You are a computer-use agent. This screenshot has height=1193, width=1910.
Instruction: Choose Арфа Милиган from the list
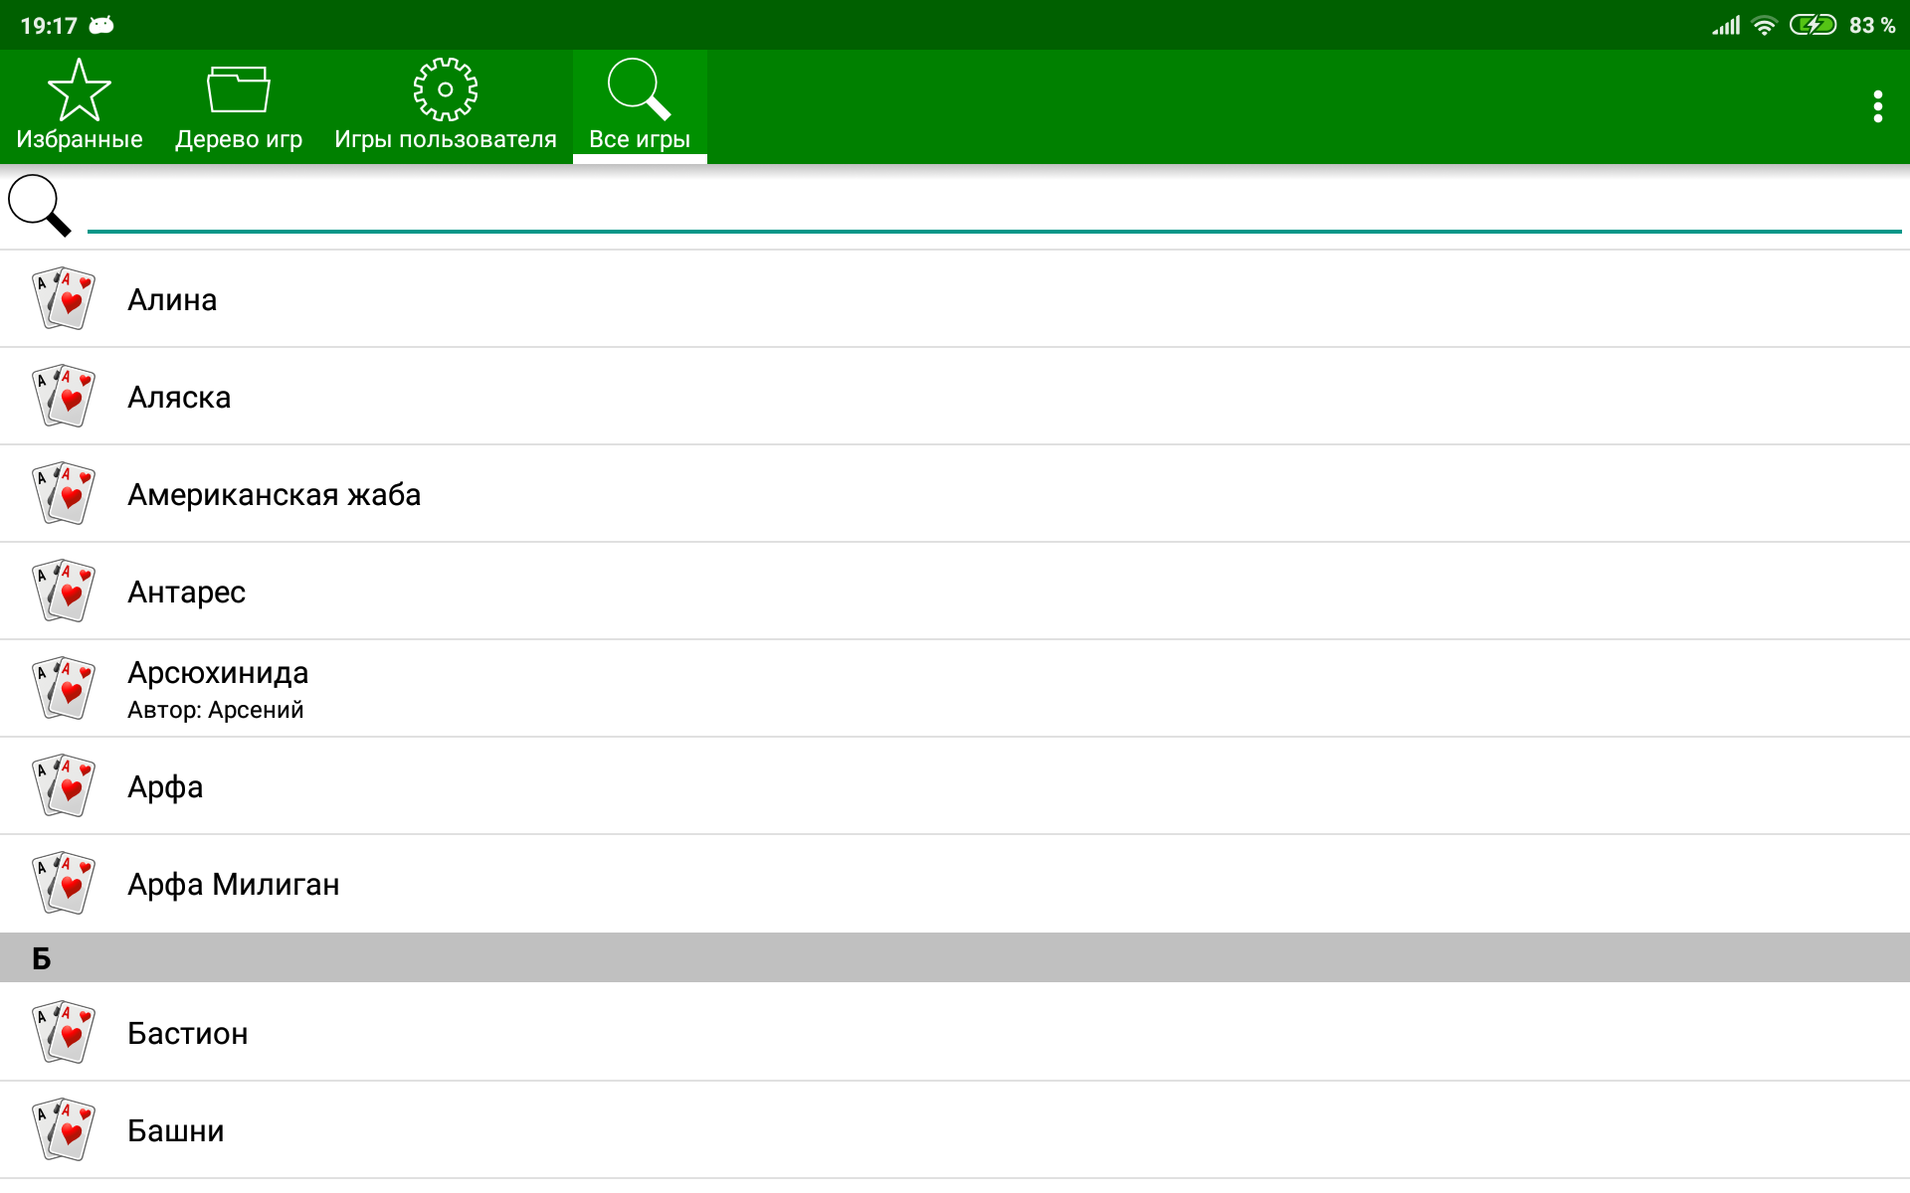[955, 883]
